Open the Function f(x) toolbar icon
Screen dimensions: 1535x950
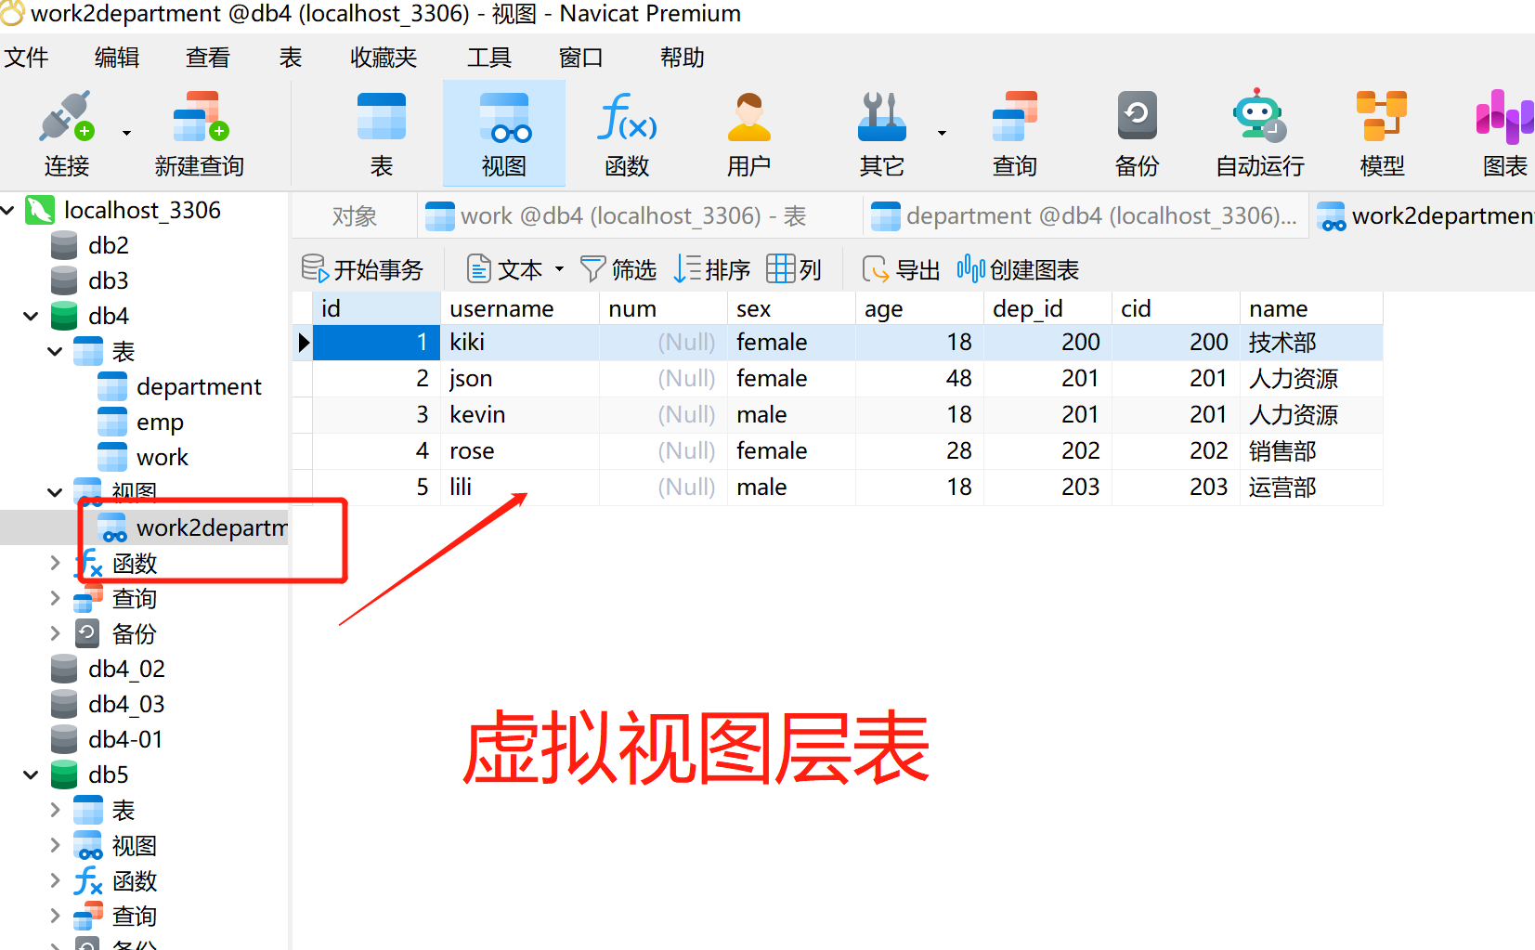[627, 116]
